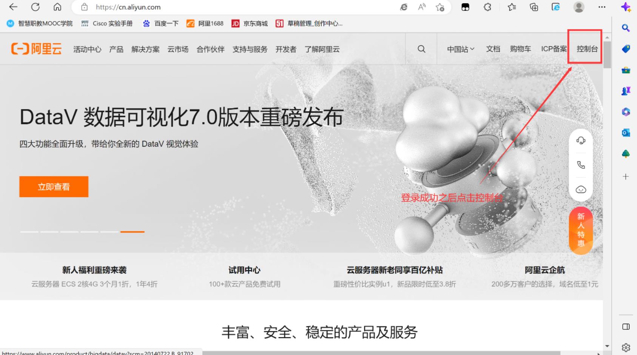The height and width of the screenshot is (355, 637).
Task: Open Read aloud icon in address bar
Action: 422,7
